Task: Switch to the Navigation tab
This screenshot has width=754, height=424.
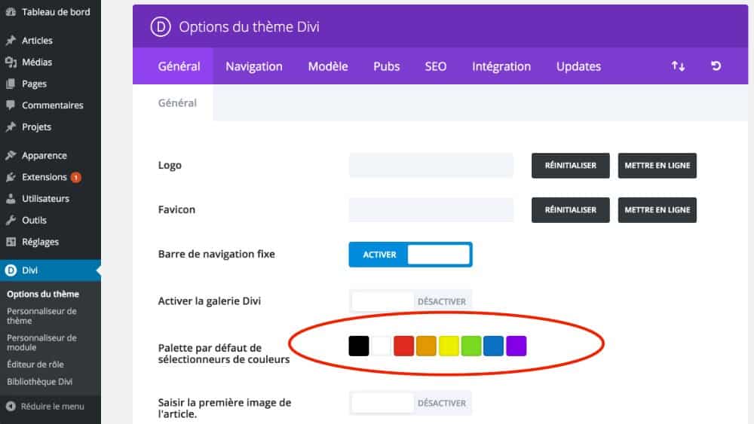Action: [x=254, y=66]
